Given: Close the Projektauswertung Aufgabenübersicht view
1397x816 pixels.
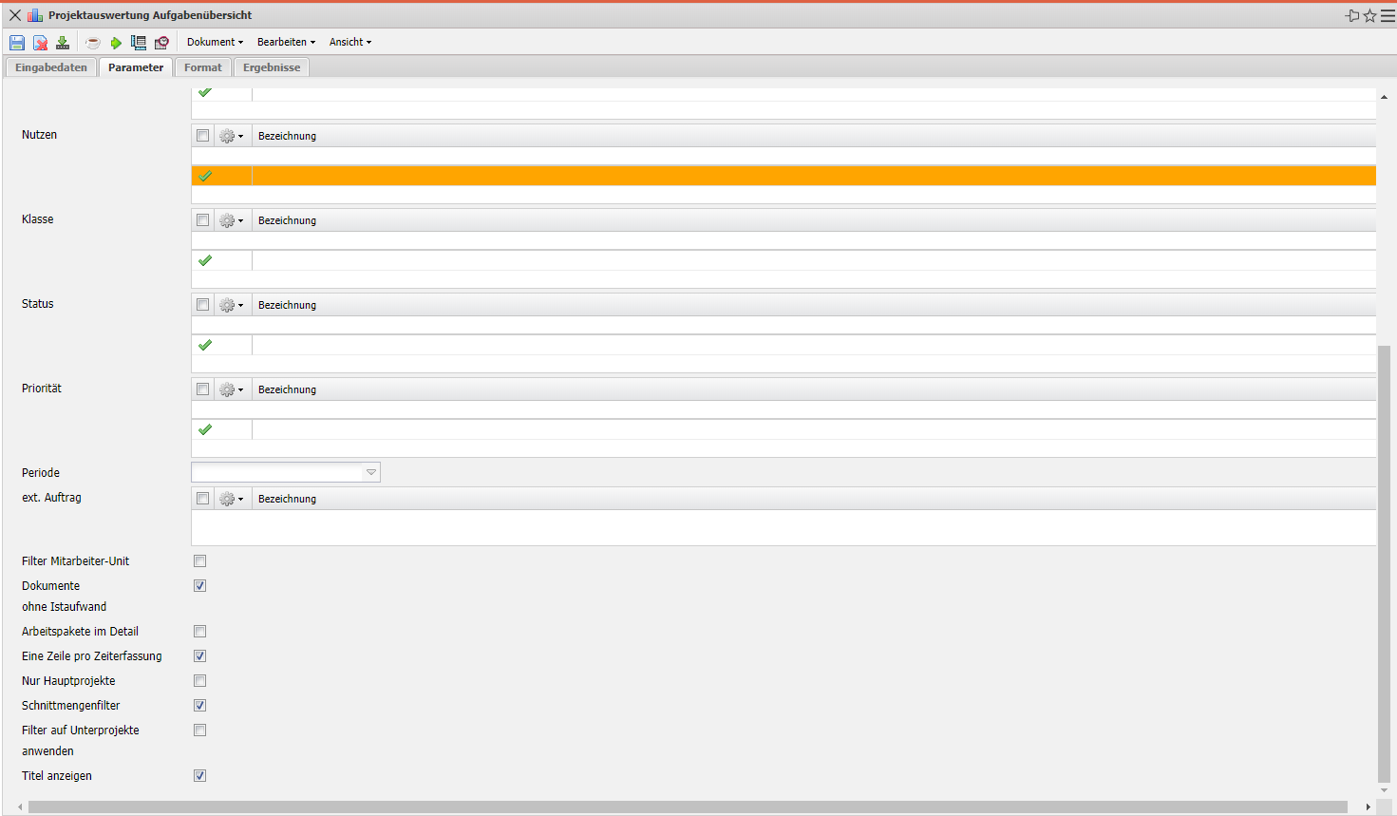Looking at the screenshot, I should tap(15, 15).
